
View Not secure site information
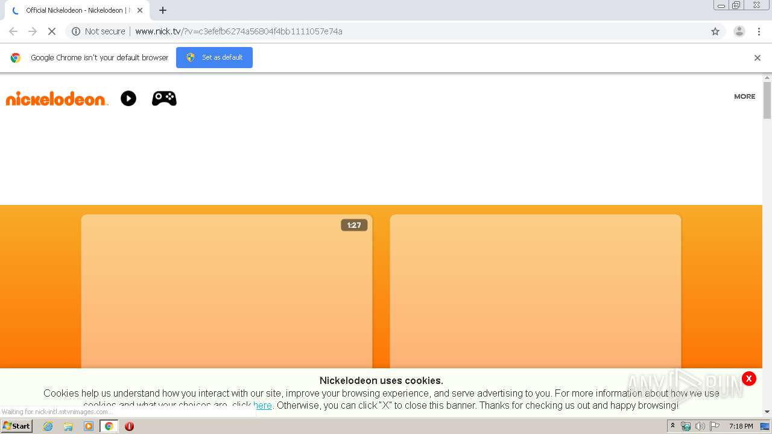click(98, 31)
